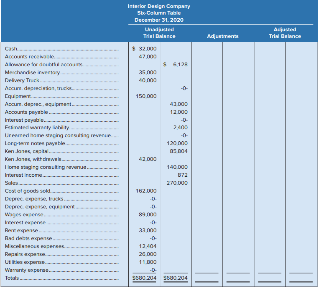Screen dimensions: 319x288
Task: Click the 43,000 accumulated depreciation credit
Action: click(179, 104)
